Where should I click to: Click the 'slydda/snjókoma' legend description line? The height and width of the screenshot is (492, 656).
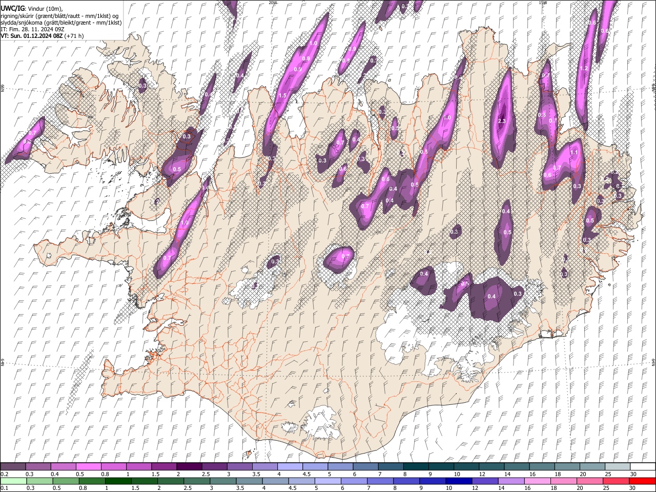61,23
